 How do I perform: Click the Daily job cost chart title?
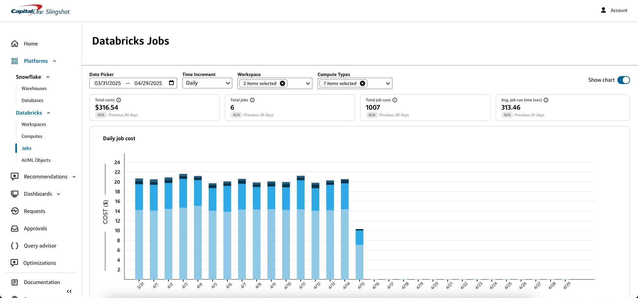[x=119, y=138]
